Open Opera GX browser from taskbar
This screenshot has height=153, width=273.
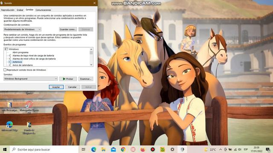133,149
